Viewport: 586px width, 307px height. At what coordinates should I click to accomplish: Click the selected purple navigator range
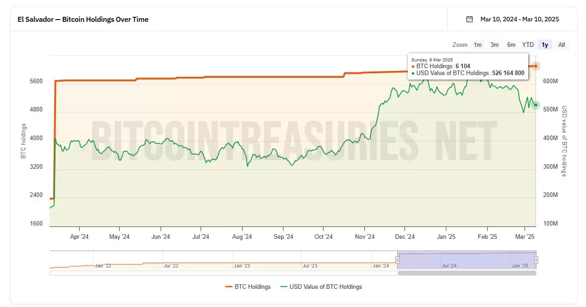466,259
